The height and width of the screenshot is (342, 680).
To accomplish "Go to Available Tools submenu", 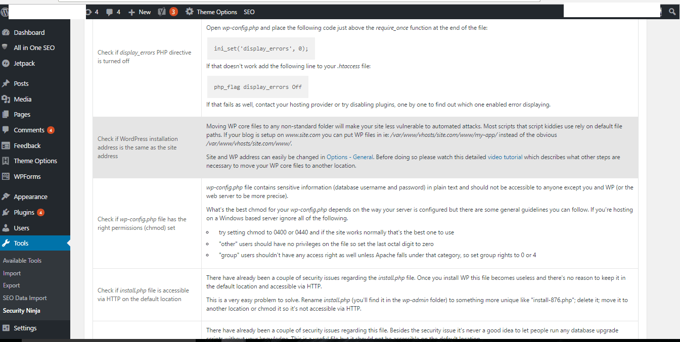I will [x=22, y=261].
